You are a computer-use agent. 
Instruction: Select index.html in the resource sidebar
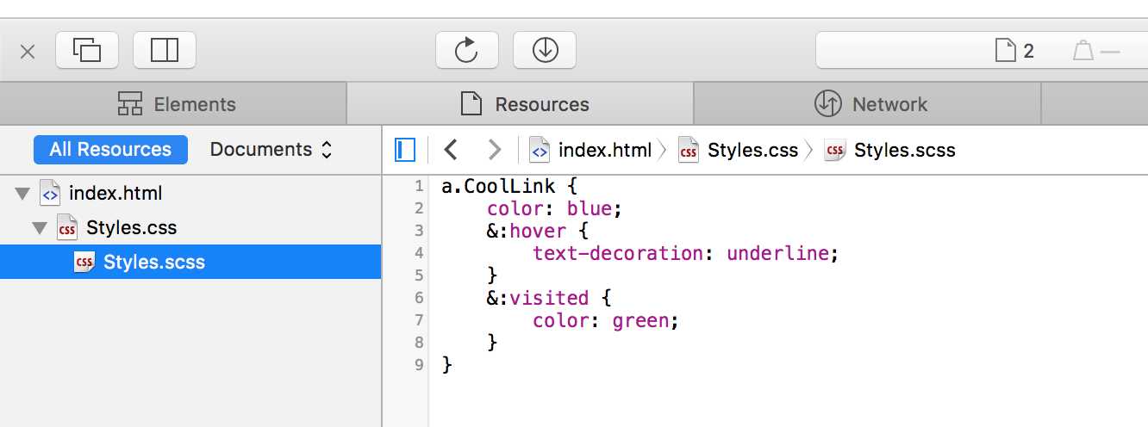pyautogui.click(x=190, y=194)
